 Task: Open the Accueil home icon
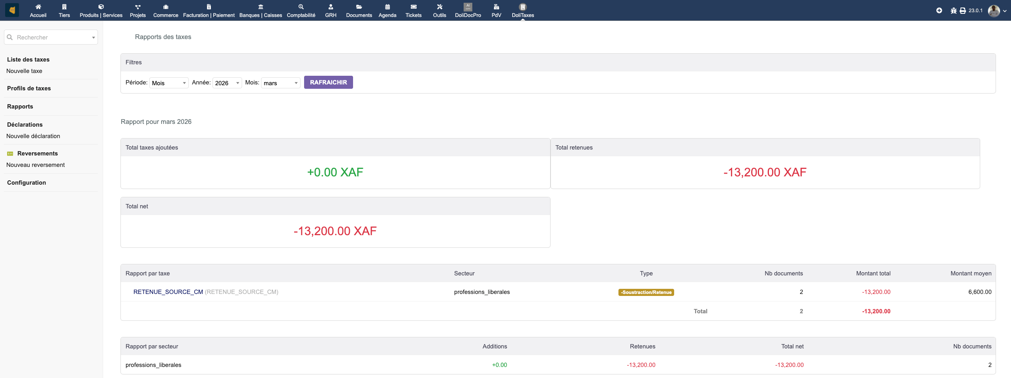[38, 7]
